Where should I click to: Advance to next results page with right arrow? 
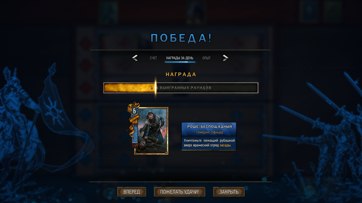225,58
